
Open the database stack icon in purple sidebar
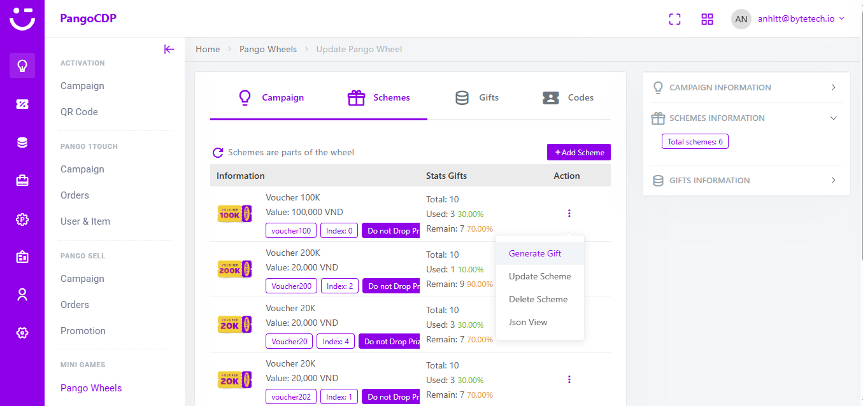[22, 143]
